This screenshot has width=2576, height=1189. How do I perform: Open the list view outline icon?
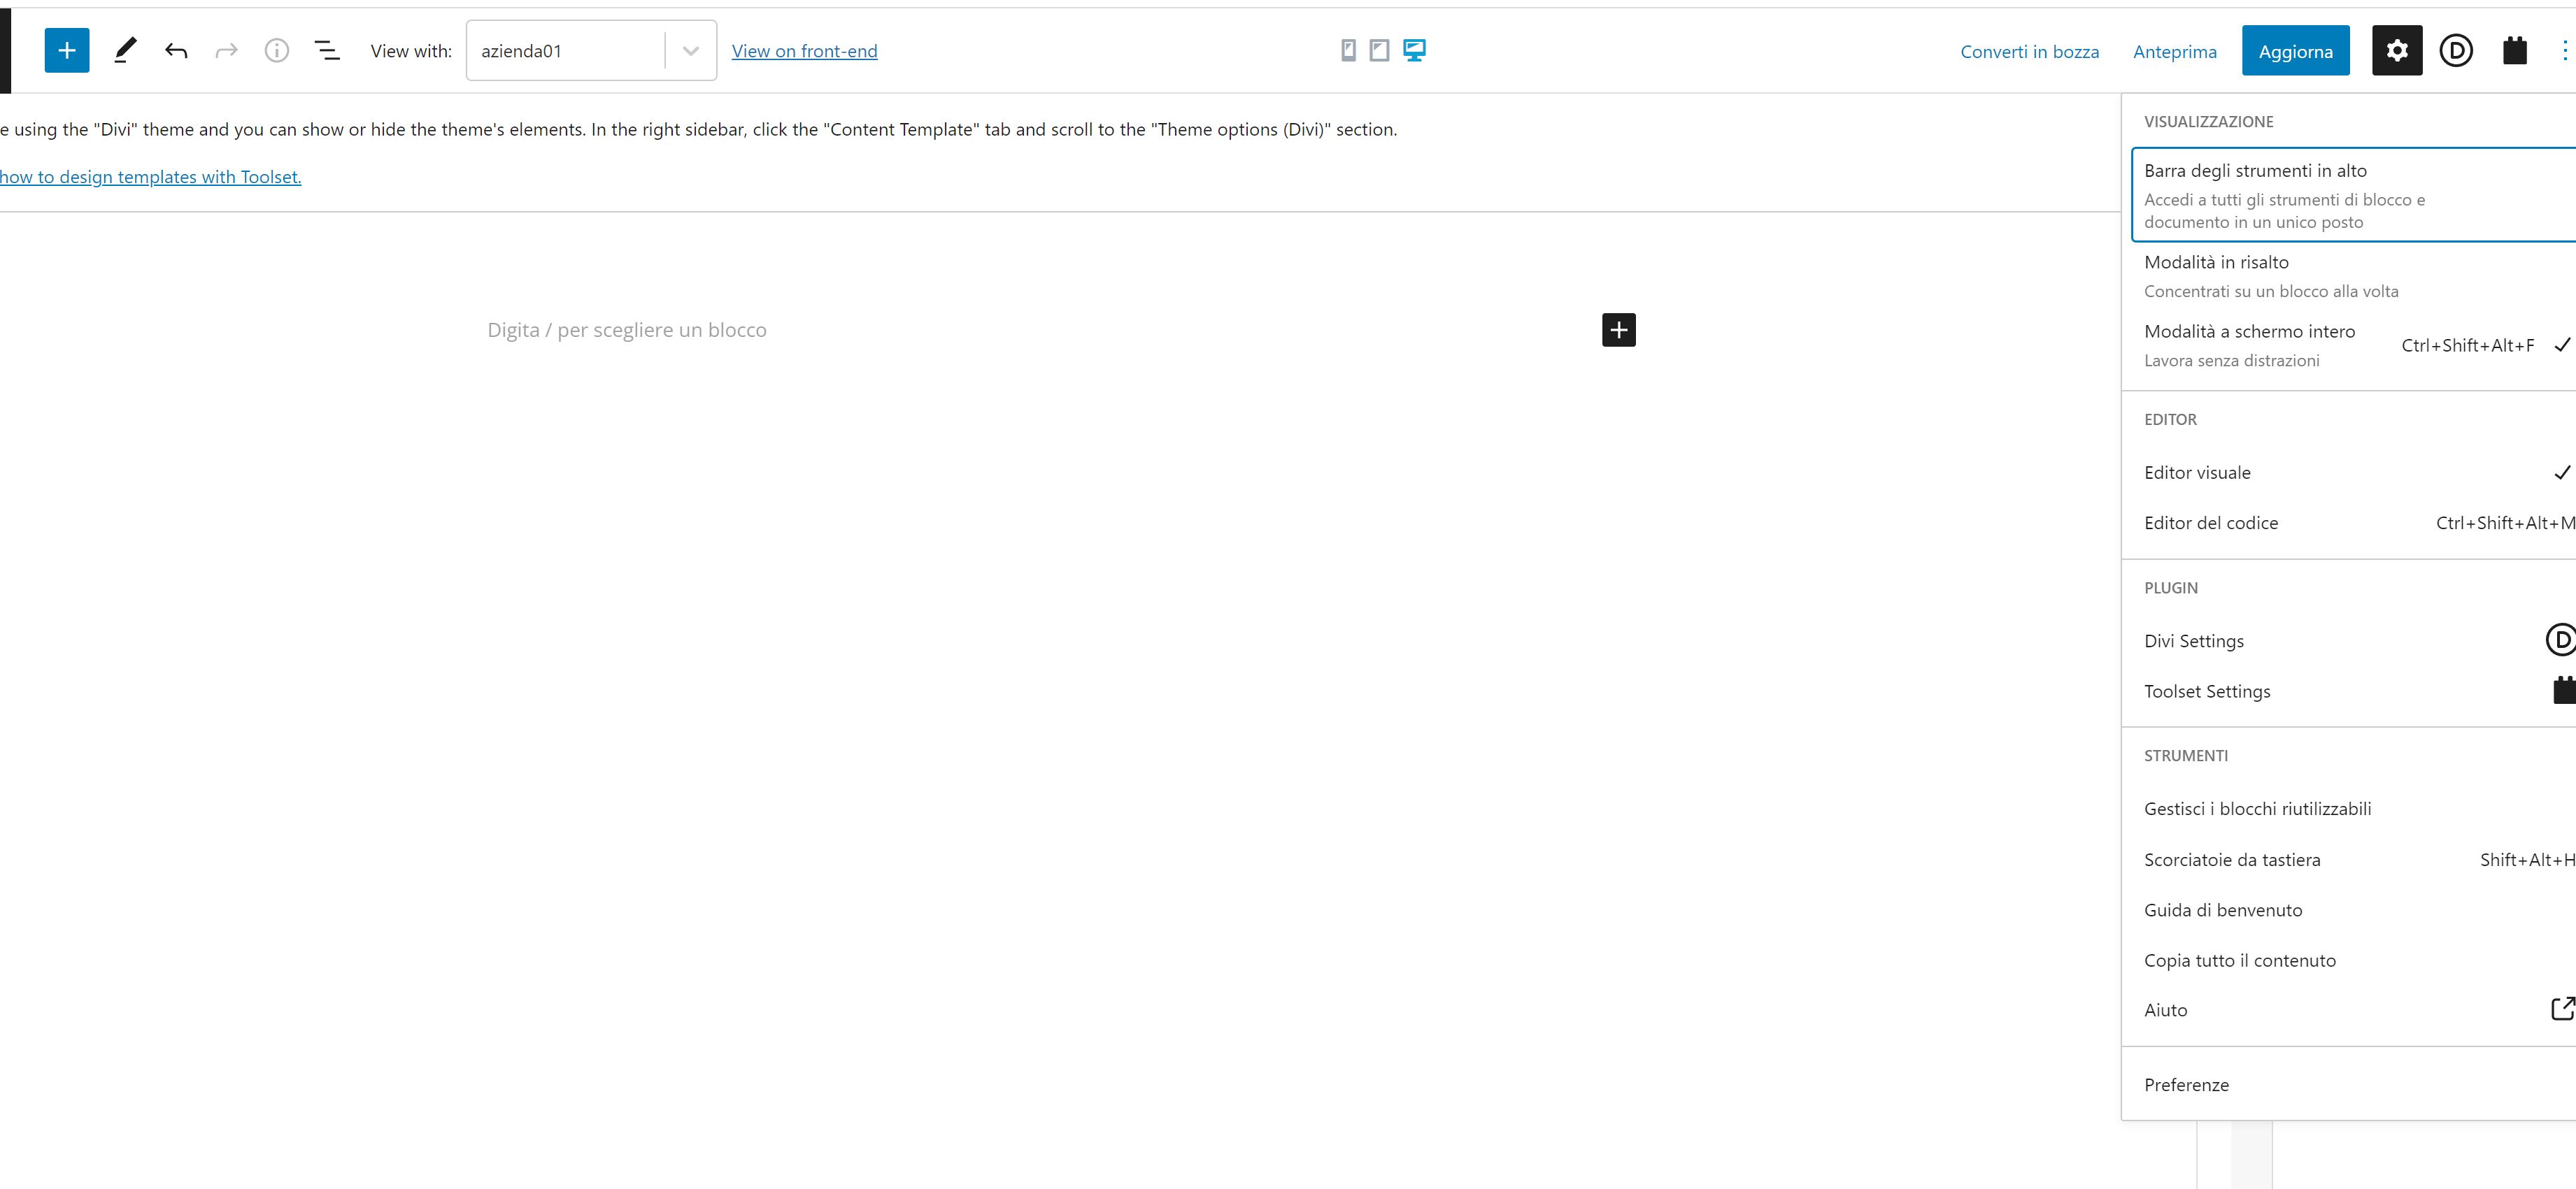(327, 51)
